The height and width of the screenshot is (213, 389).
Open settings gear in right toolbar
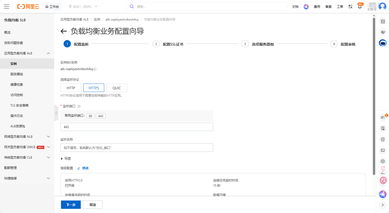tap(383, 161)
